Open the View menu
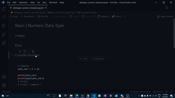Viewport: 175px width, 98px height. pos(33,2)
